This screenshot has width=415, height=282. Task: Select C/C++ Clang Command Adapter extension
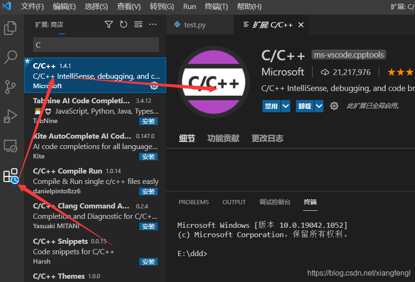[95, 216]
